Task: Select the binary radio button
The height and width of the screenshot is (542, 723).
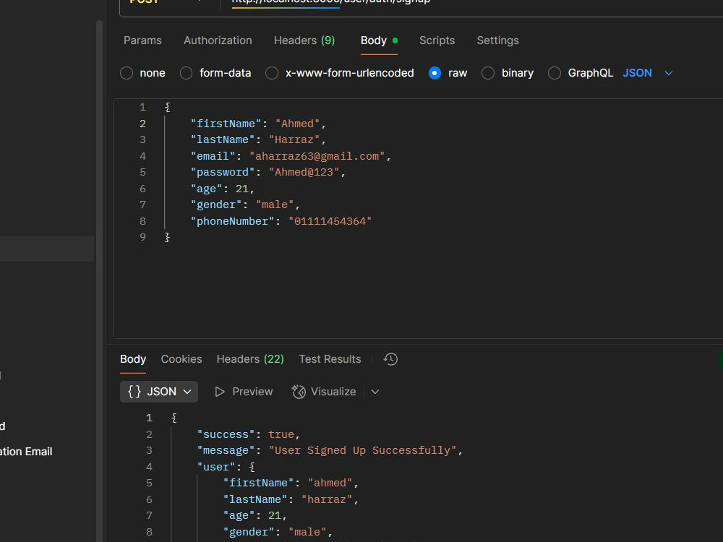Action: pos(488,73)
